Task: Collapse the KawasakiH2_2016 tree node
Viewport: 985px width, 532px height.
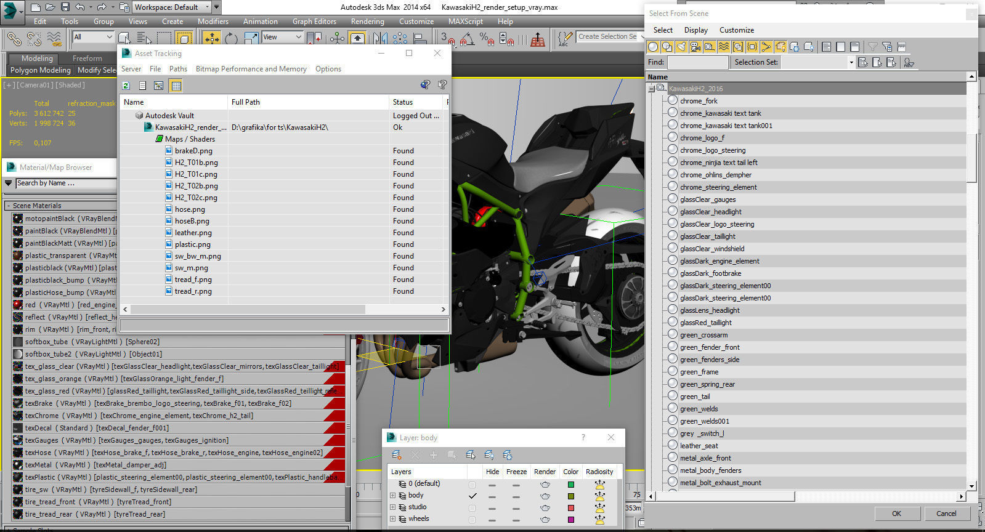Action: tap(651, 89)
